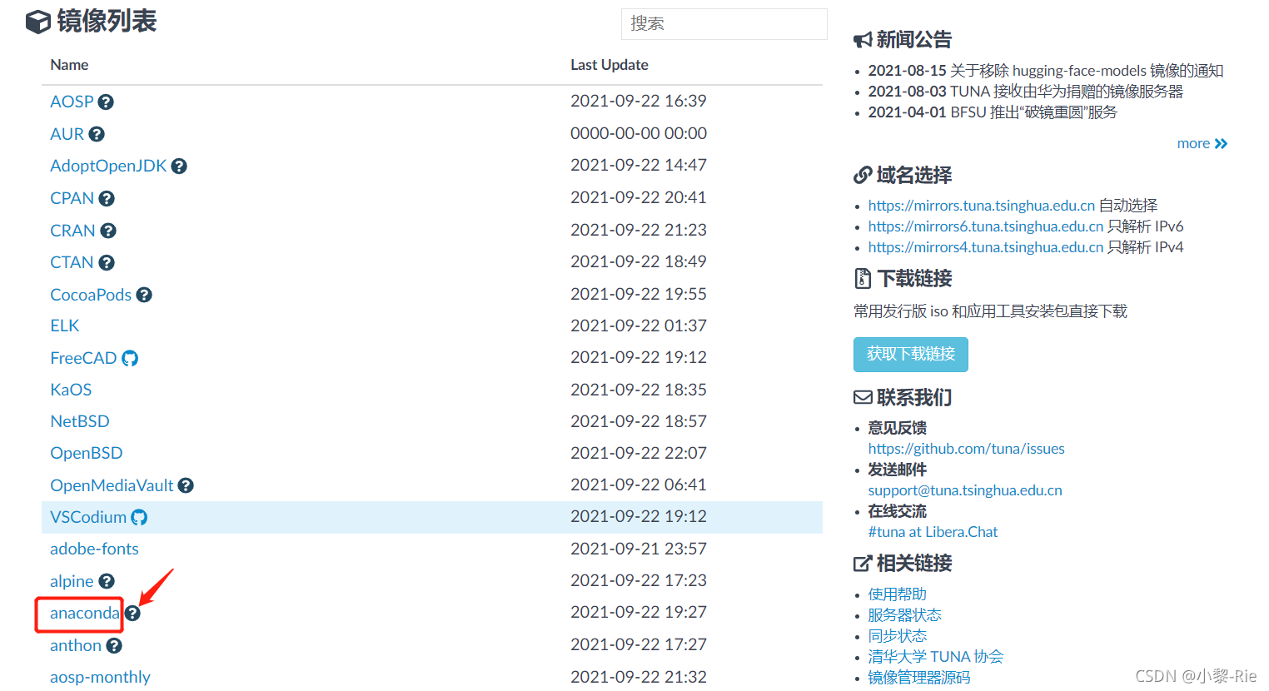Open the 清华大学 TUNA 协会 link

(x=936, y=657)
